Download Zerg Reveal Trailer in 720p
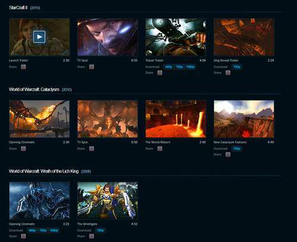 (x=237, y=67)
